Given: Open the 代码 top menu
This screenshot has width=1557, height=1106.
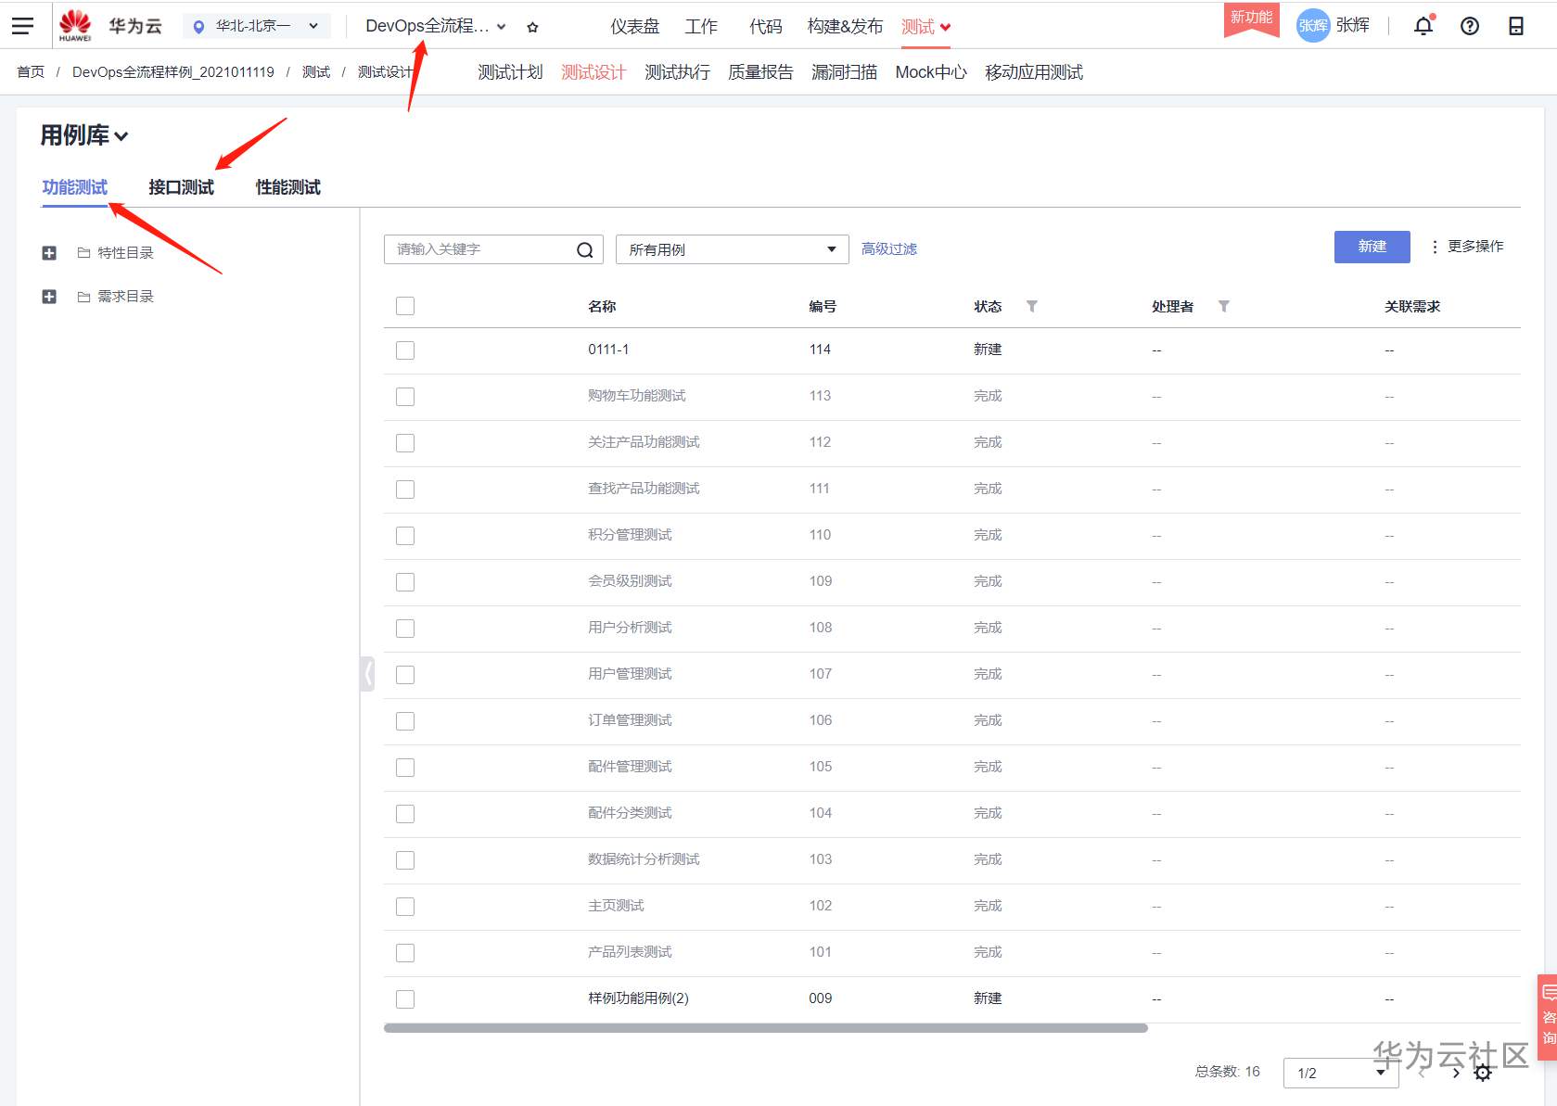Looking at the screenshot, I should click(766, 27).
